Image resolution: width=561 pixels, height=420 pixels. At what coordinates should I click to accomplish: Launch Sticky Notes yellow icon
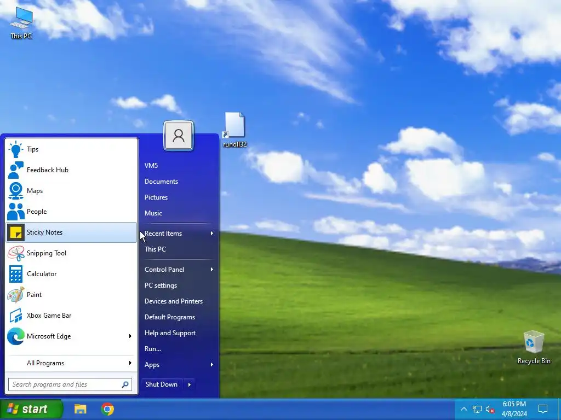[x=16, y=232]
